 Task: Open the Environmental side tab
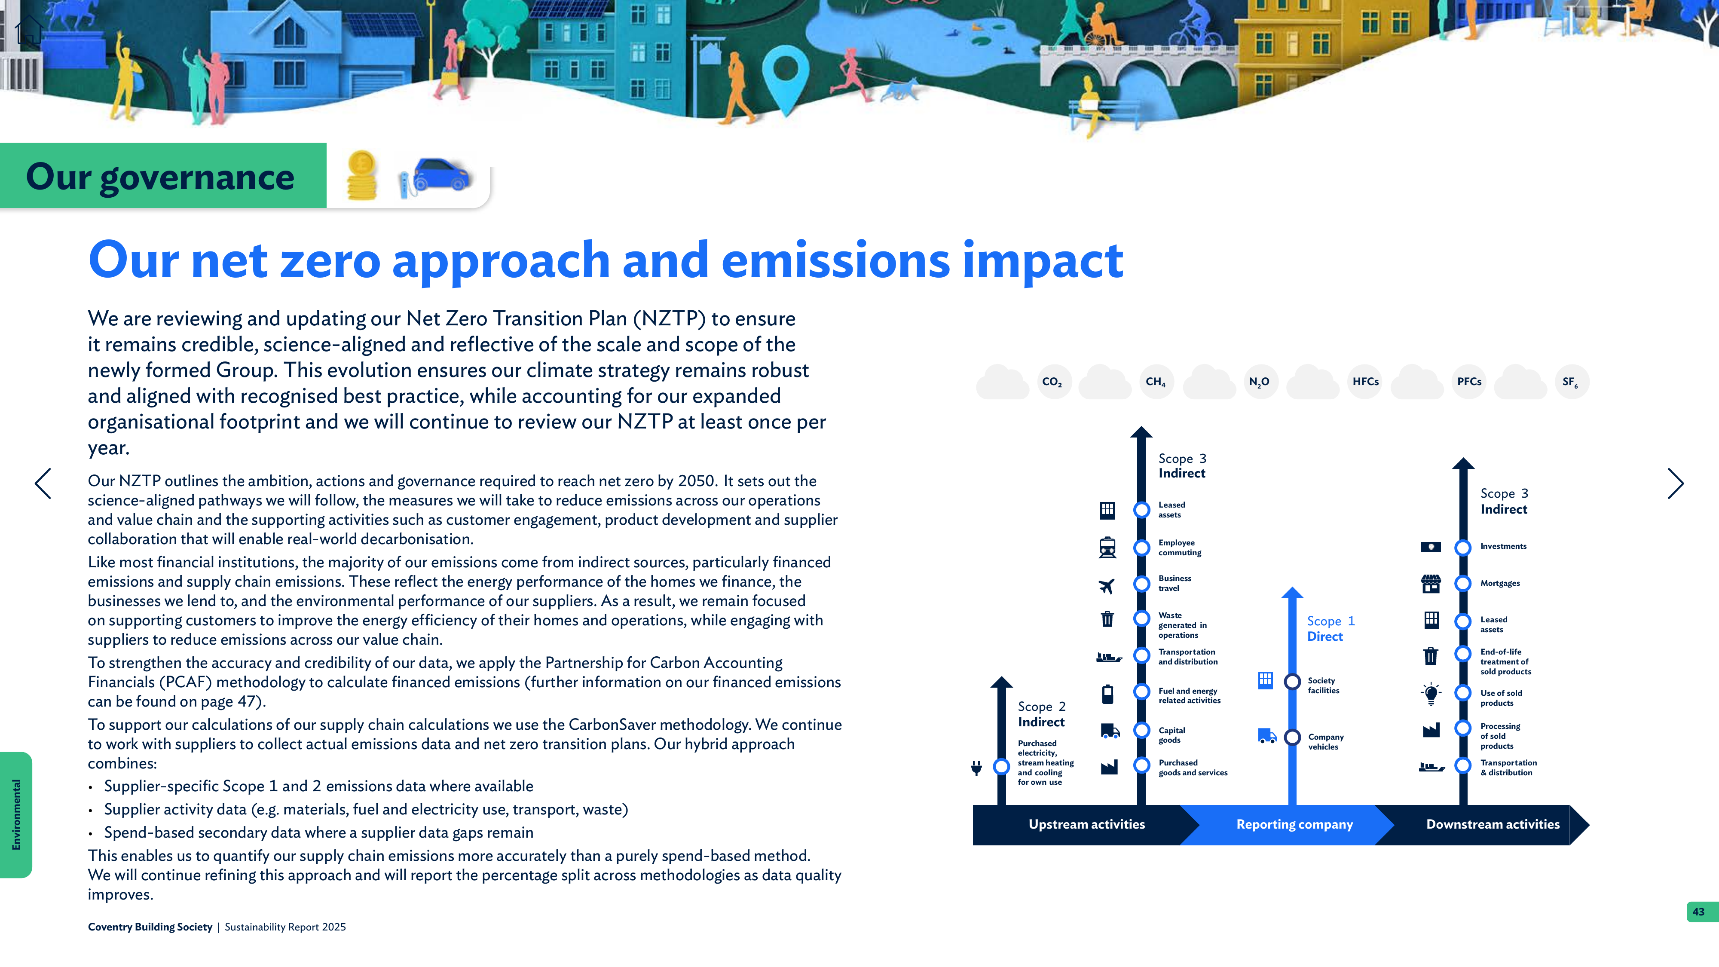16,814
